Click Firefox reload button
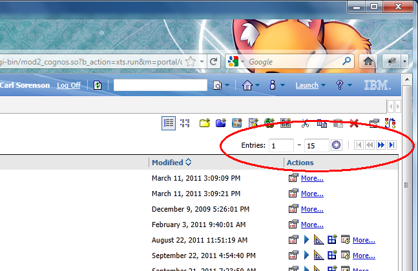 coord(213,62)
